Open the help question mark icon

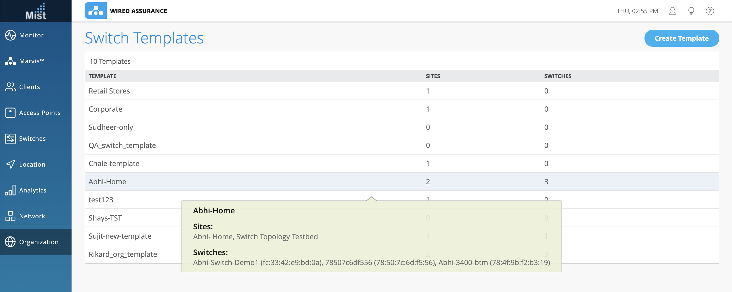710,11
